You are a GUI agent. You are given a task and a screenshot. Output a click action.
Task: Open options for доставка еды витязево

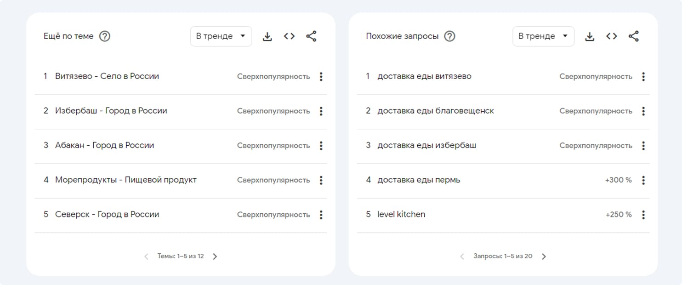click(643, 77)
